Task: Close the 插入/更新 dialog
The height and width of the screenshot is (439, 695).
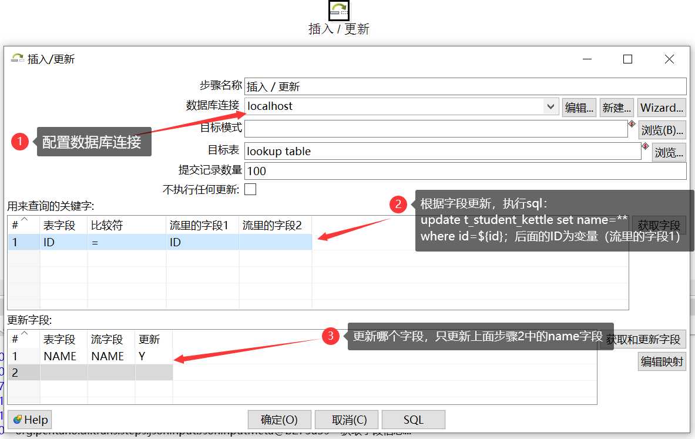Action: point(669,59)
